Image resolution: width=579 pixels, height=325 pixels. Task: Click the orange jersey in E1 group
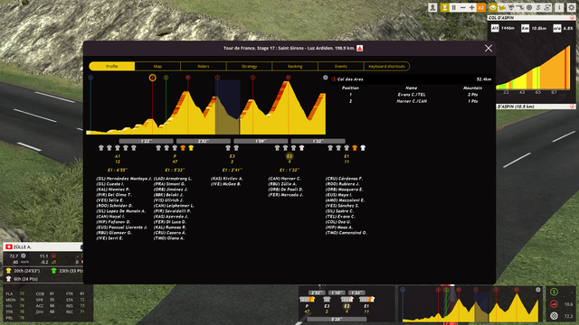pos(355,148)
